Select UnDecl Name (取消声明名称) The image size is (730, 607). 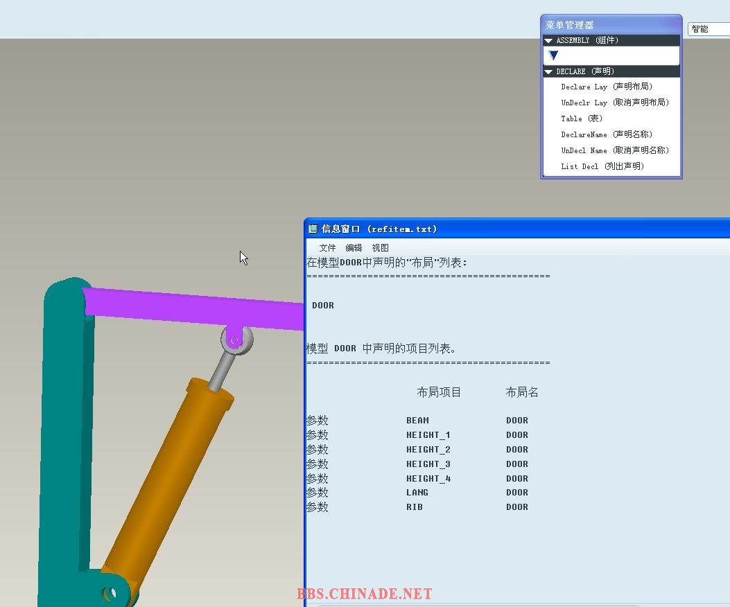pyautogui.click(x=614, y=150)
